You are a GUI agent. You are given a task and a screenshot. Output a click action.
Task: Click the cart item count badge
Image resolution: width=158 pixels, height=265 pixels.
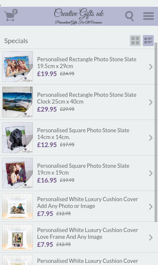[x=15, y=12]
